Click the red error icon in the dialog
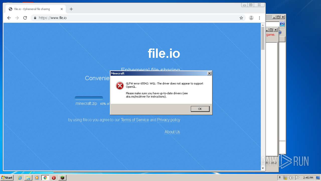The width and height of the screenshot is (321, 181). click(x=120, y=86)
